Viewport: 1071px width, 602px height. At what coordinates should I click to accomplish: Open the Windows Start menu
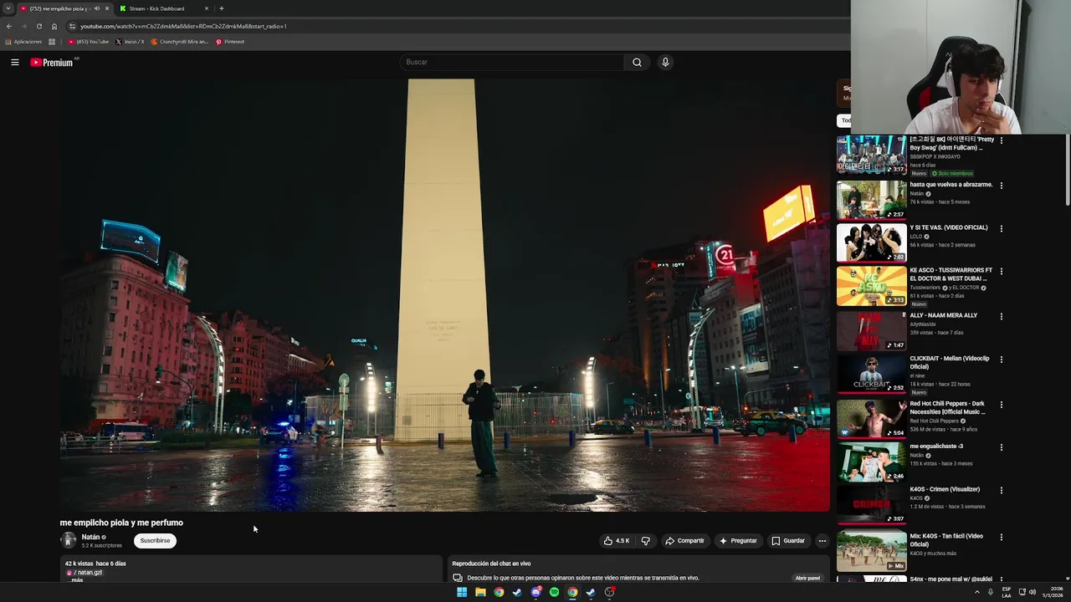462,592
